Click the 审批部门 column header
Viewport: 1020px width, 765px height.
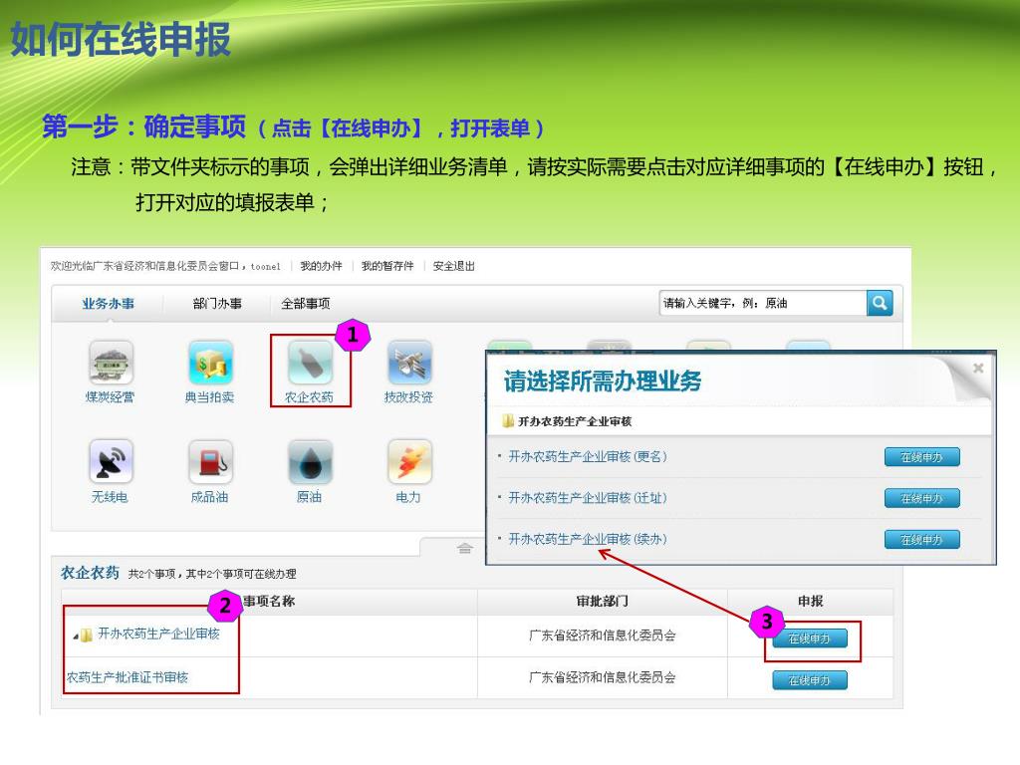[x=603, y=601]
